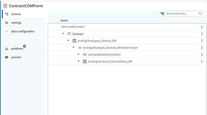The image size is (207, 115).
Task: Select binding-Employee_Contract_RM tree item
Action: pyautogui.click(x=97, y=41)
